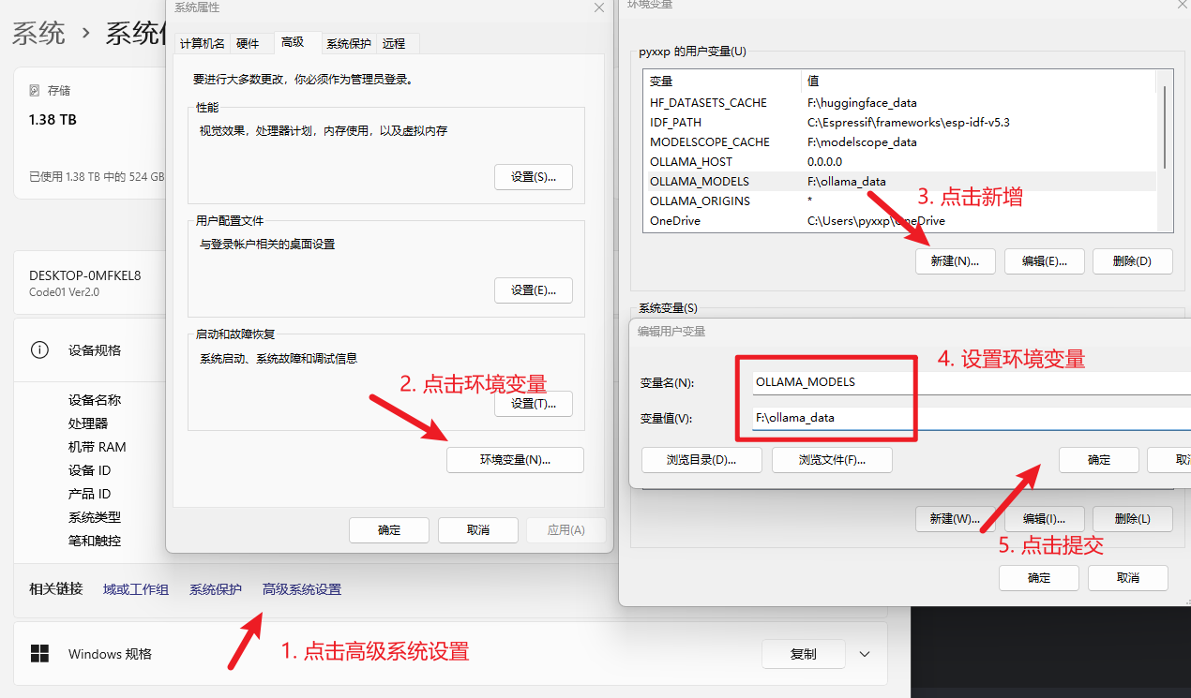Click the 变量名 input field
Viewport: 1191px width, 698px height.
970,382
